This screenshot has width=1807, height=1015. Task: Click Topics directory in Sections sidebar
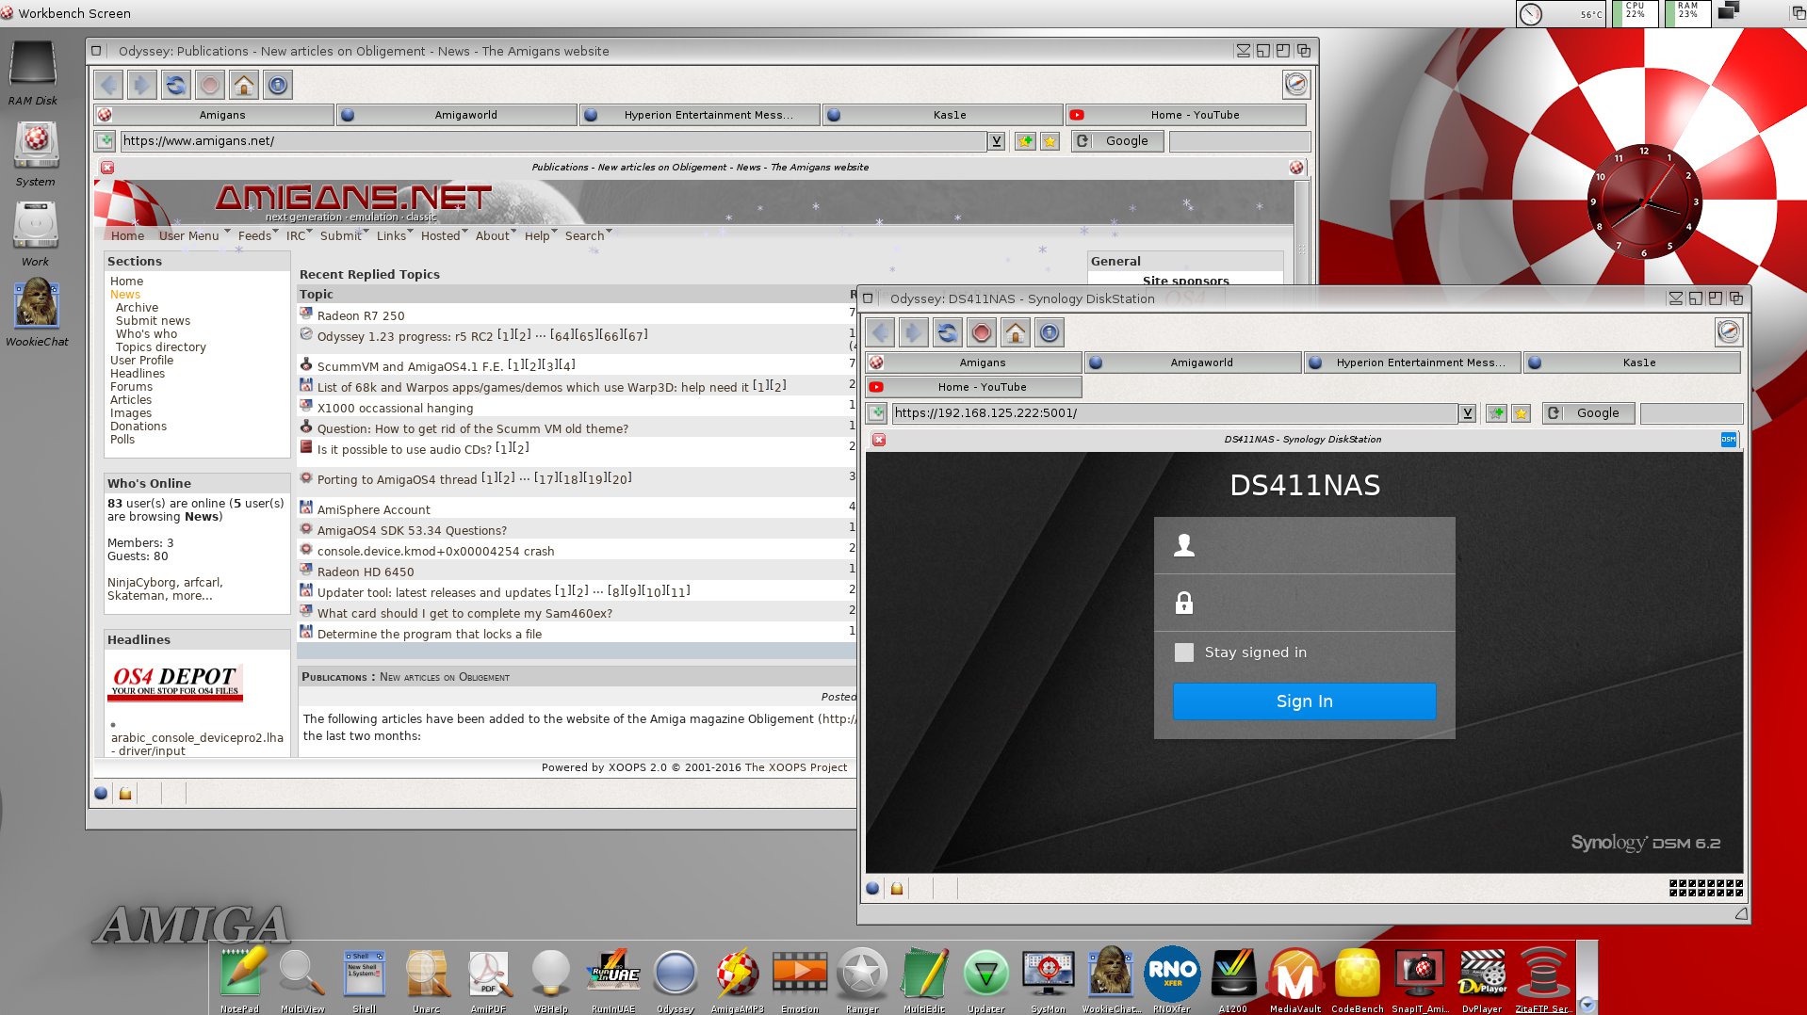(x=160, y=347)
